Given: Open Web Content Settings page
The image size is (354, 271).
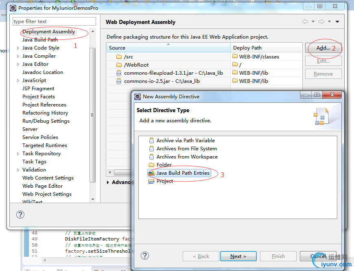Looking at the screenshot, I should pyautogui.click(x=48, y=178).
